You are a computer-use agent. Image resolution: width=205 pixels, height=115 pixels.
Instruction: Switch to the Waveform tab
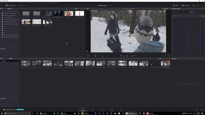pos(192,12)
